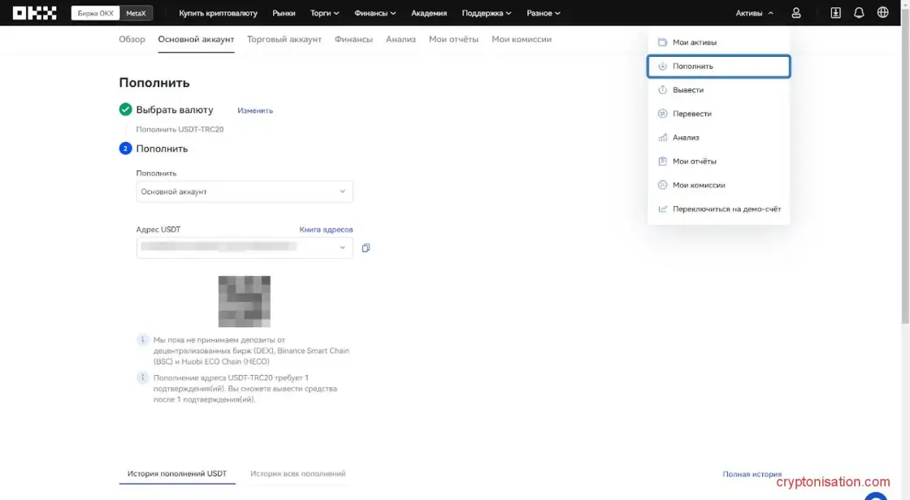The height and width of the screenshot is (500, 910).
Task: Open notifications bell icon
Action: click(x=859, y=13)
